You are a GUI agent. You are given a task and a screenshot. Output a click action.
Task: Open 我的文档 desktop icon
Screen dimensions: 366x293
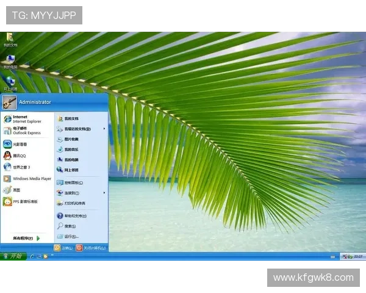[10, 38]
